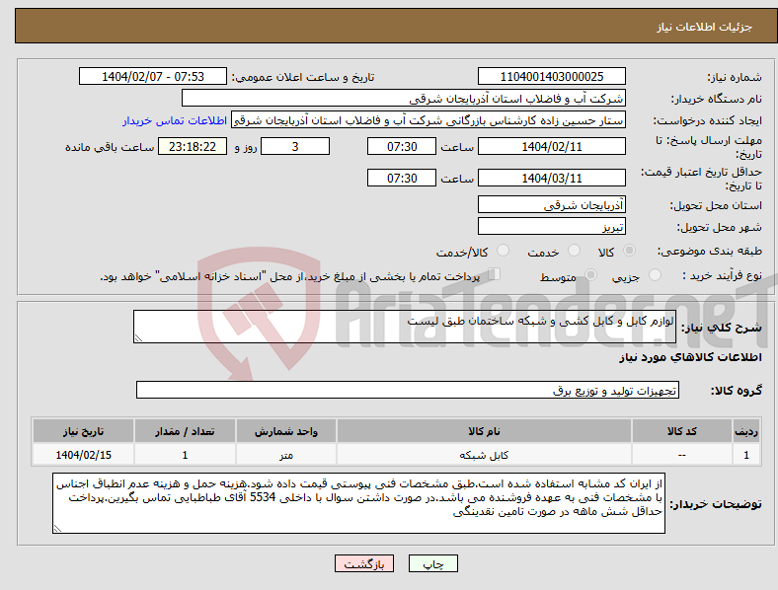
Task: Click the request creator field
Action: click(428, 120)
